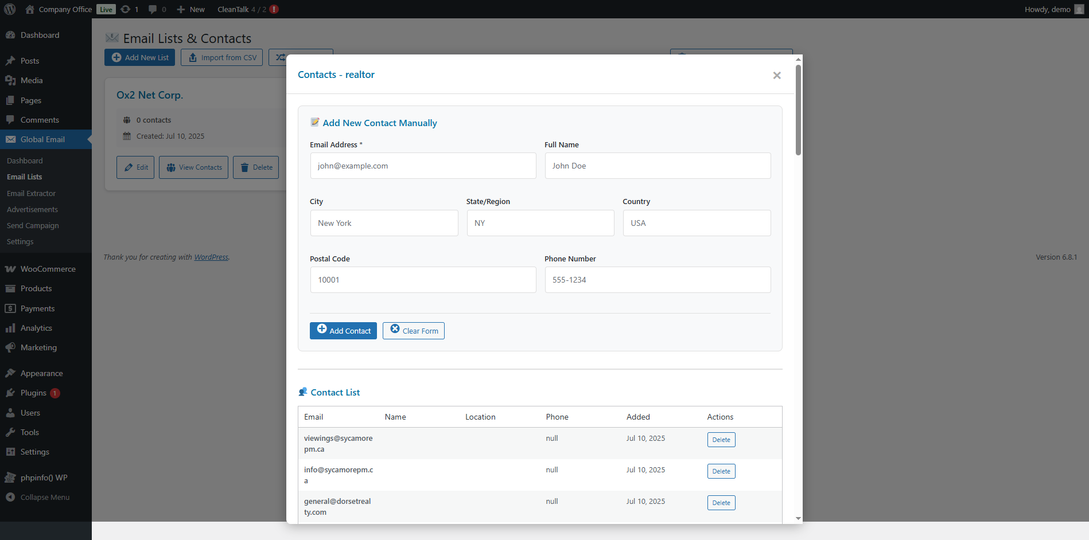This screenshot has height=540, width=1089.
Task: Click the comments bubble icon in admin bar
Action: tap(153, 9)
